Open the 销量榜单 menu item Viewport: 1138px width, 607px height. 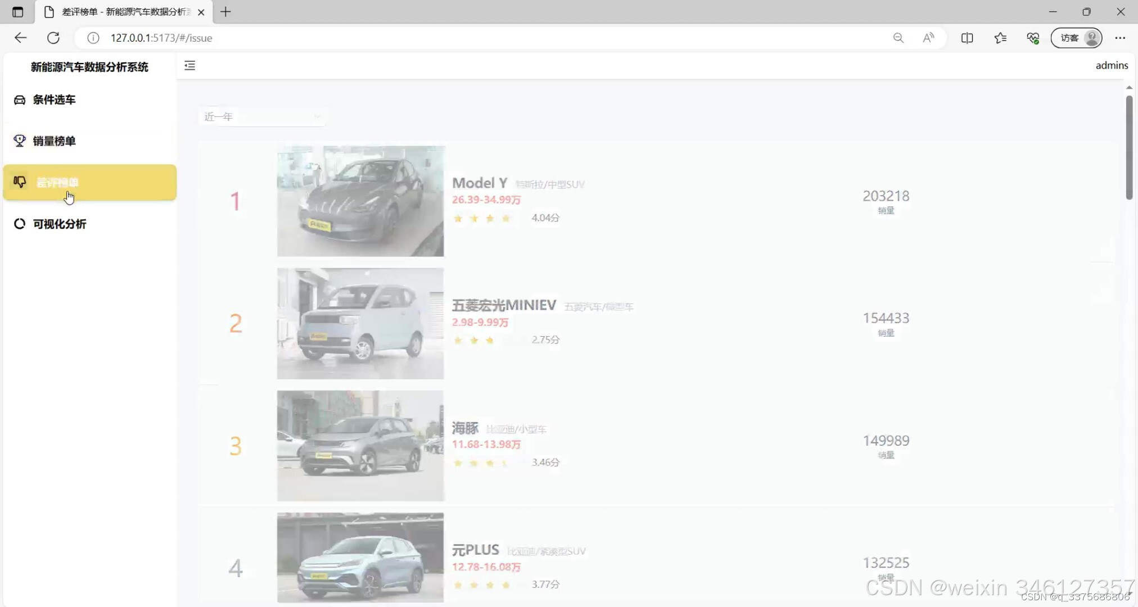point(54,141)
